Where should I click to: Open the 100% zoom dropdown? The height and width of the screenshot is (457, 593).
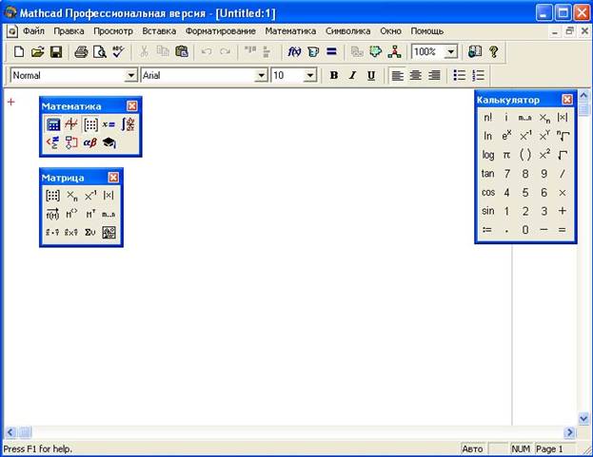click(x=451, y=51)
